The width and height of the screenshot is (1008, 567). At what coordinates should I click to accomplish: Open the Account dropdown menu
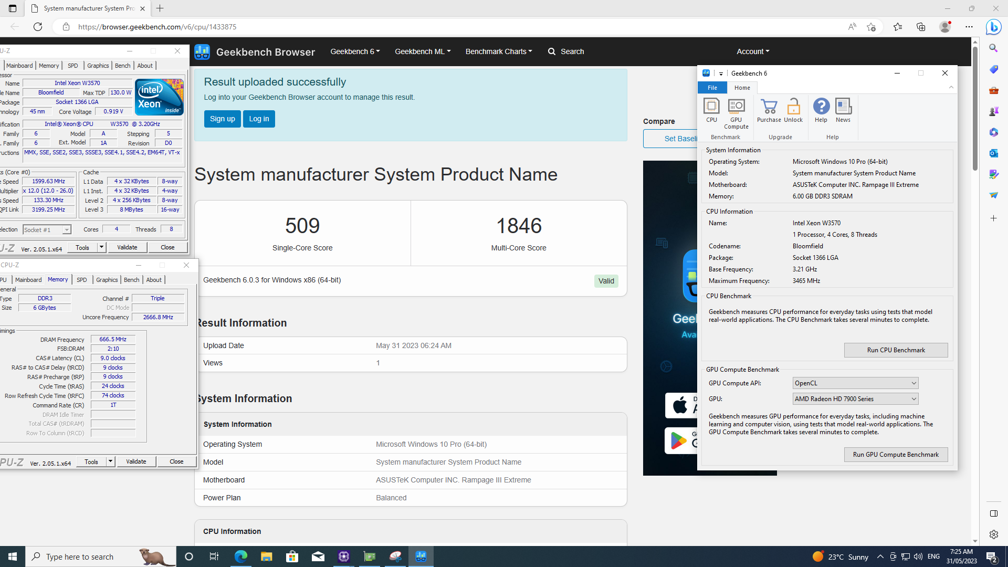(x=753, y=51)
